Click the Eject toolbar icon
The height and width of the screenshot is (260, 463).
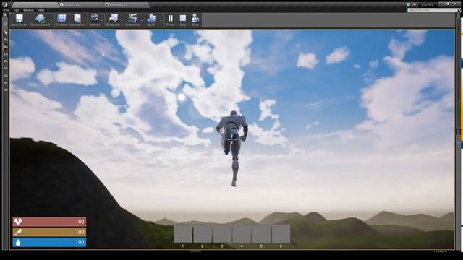(195, 20)
